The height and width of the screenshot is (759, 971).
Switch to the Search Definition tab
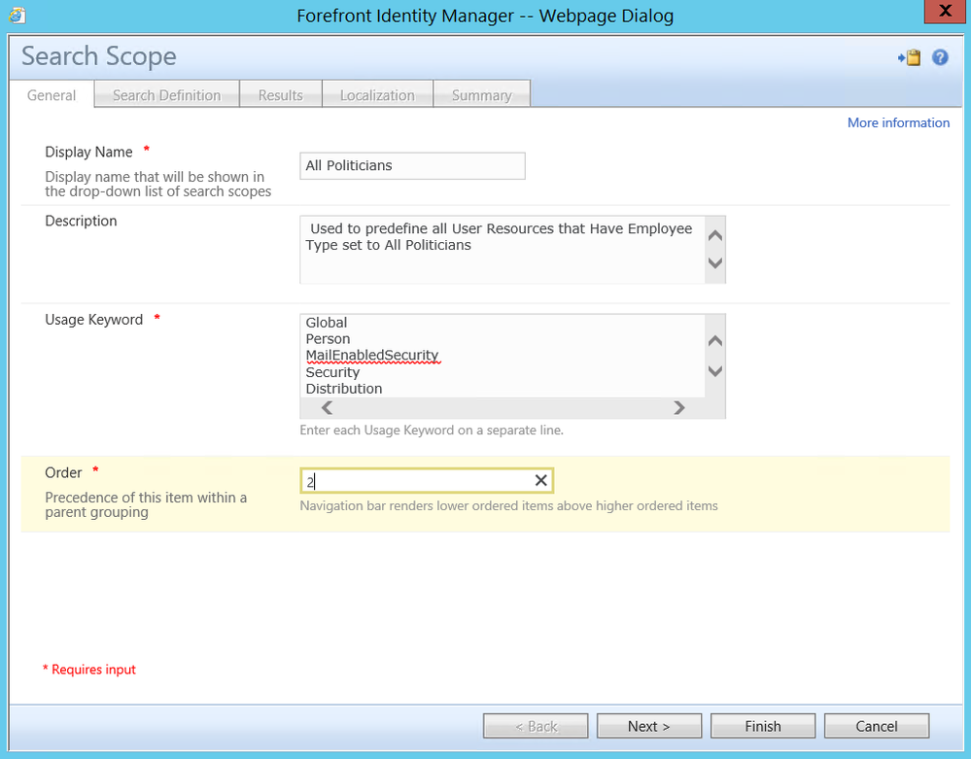coord(166,95)
